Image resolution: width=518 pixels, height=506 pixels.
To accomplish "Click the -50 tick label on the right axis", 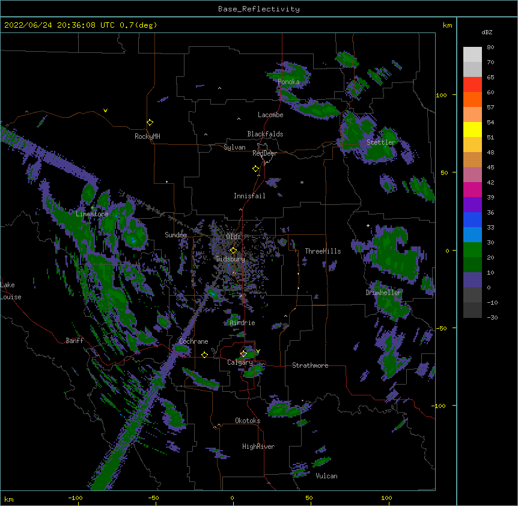I will tap(441, 328).
